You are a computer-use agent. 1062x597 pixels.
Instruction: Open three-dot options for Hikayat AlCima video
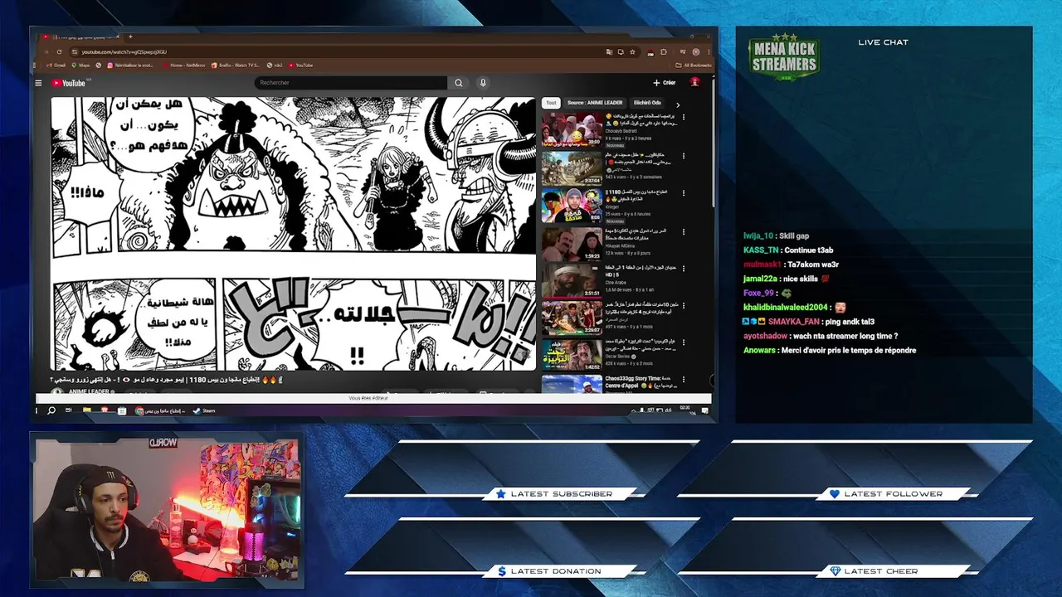(x=684, y=231)
